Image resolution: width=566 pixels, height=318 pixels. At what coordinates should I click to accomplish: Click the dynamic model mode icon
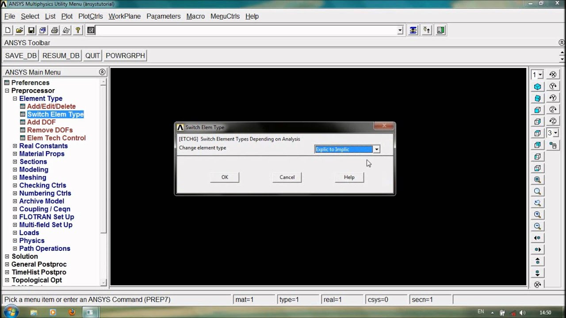click(x=552, y=145)
